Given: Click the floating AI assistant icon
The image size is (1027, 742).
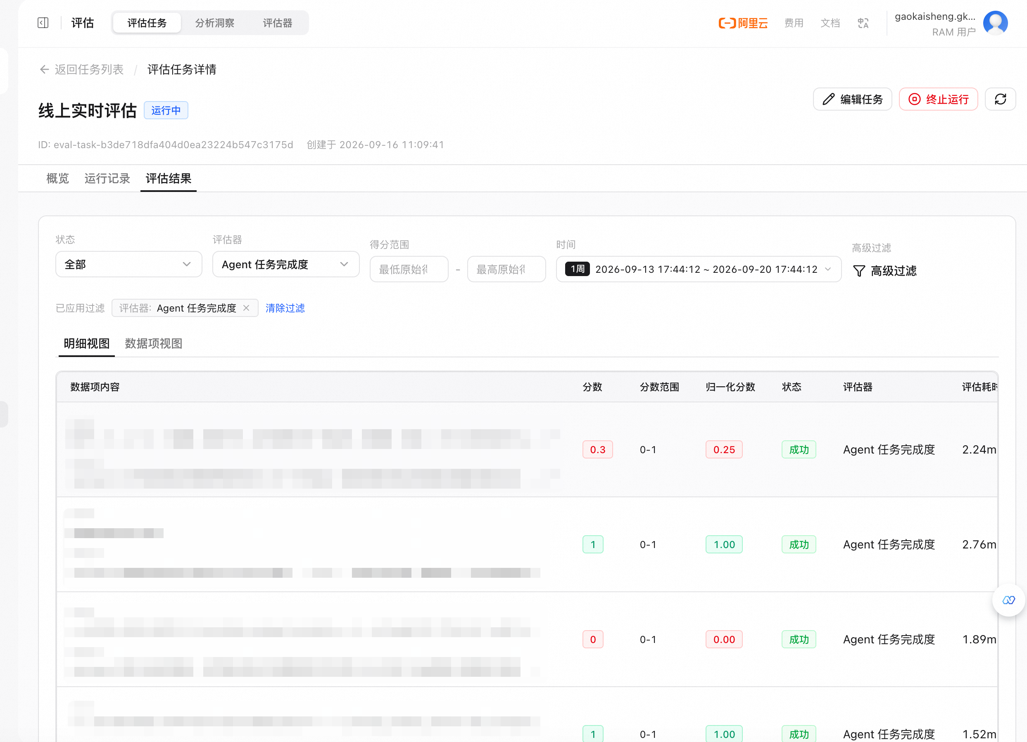Looking at the screenshot, I should coord(1008,600).
